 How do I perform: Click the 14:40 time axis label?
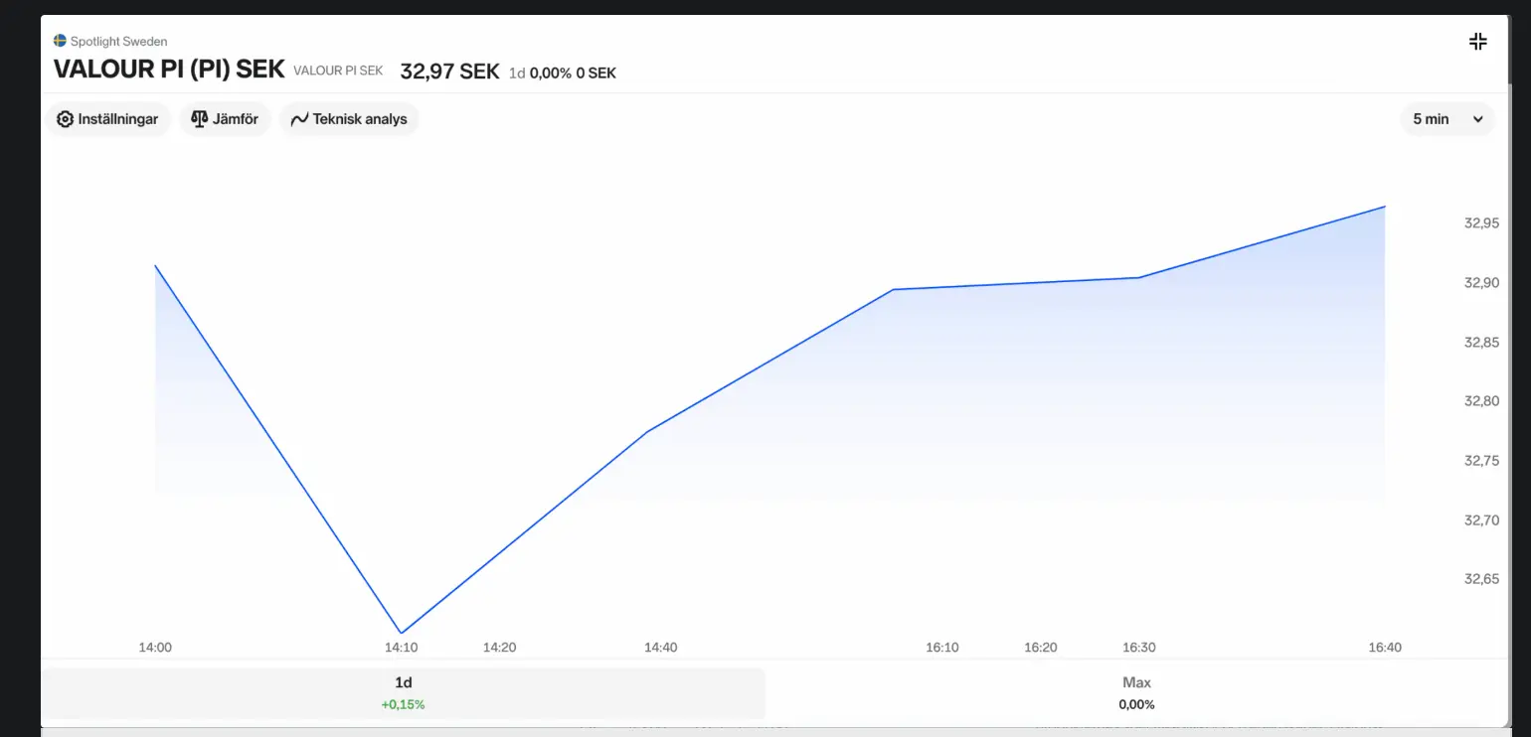point(661,648)
